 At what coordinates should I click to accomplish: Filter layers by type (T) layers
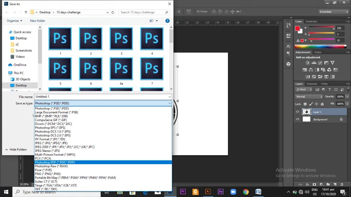click(x=329, y=90)
